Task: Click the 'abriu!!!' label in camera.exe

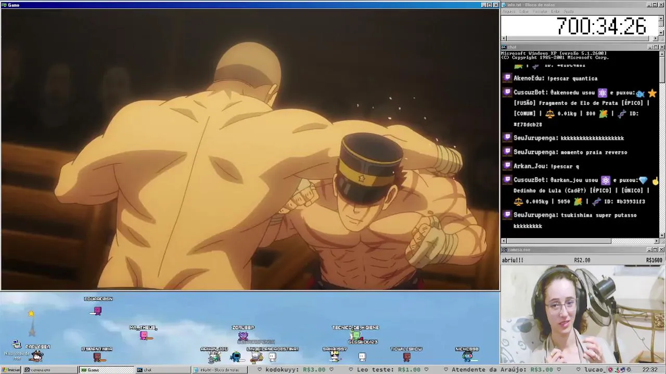Action: pos(513,260)
